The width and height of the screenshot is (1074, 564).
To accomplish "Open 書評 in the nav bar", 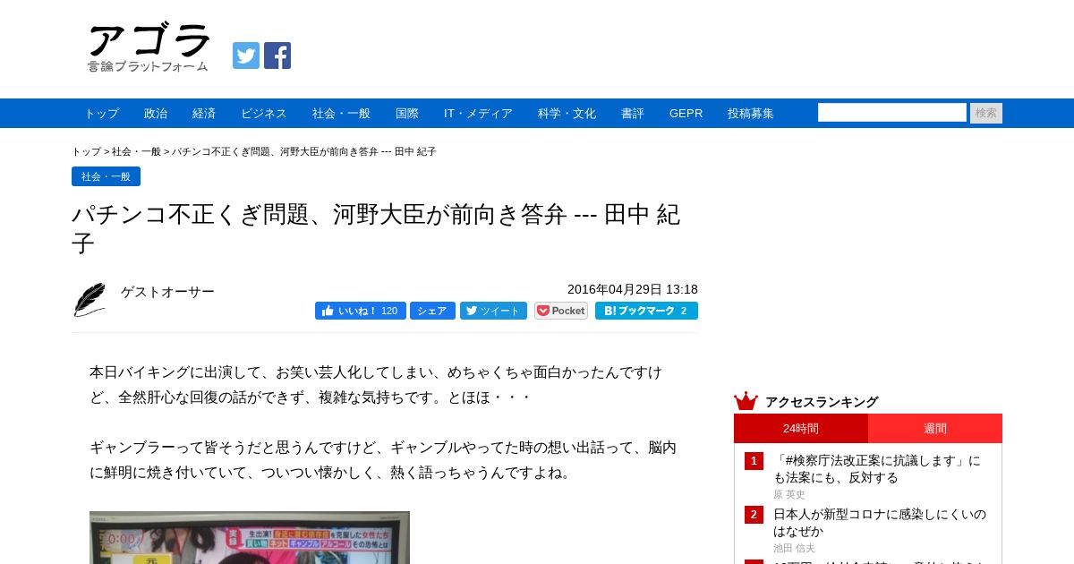I will pos(633,114).
